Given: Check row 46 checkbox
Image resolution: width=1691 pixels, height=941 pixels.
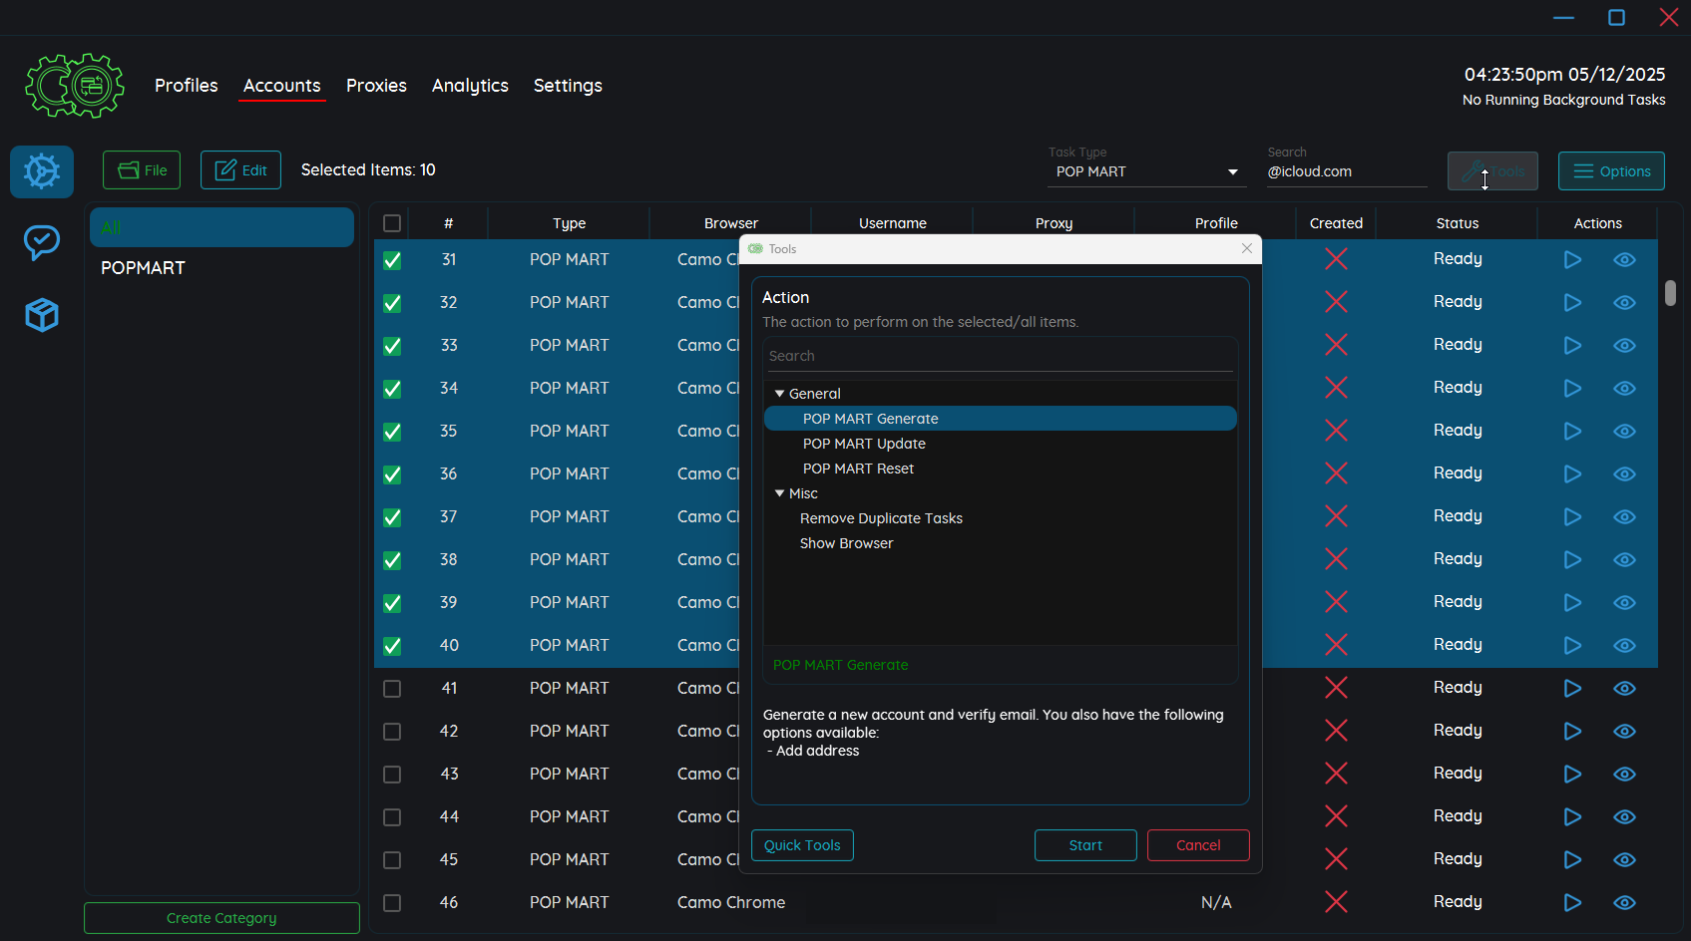Looking at the screenshot, I should (392, 903).
